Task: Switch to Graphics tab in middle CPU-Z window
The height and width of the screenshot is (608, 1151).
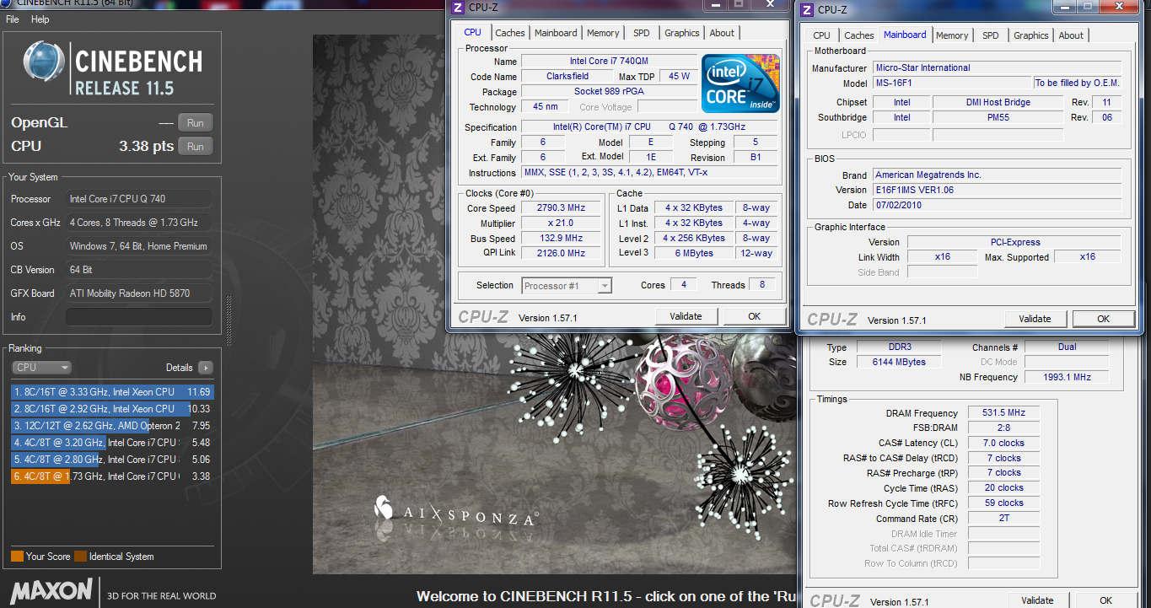Action: (x=681, y=33)
